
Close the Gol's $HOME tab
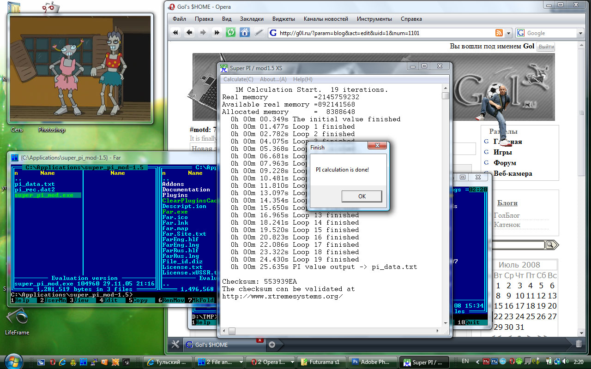[259, 340]
